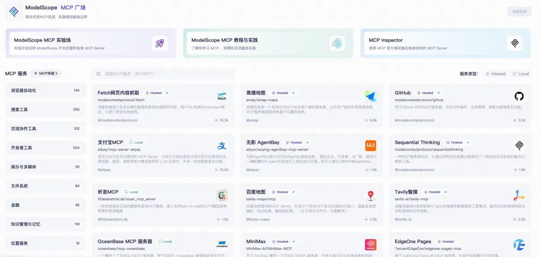This screenshot has height=257, width=541.
Task: Toggle the Local service type filter
Action: [x=521, y=74]
